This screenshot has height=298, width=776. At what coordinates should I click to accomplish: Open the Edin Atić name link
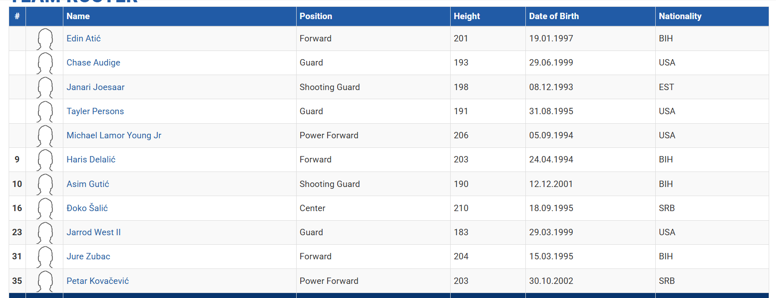(x=83, y=39)
